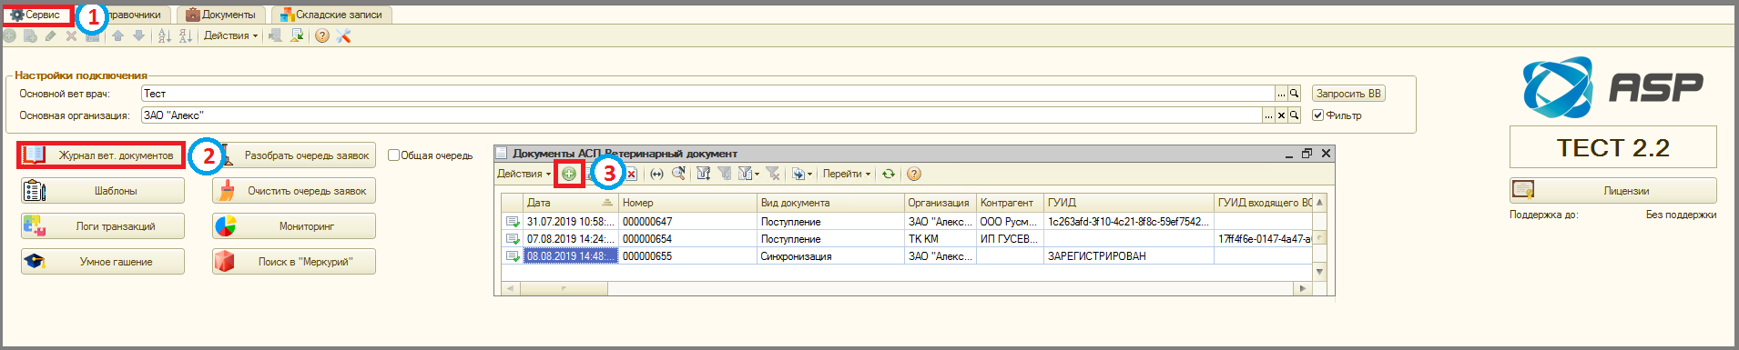This screenshot has height=350, width=1739.
Task: Click the Запросить ВВ button
Action: (x=1348, y=94)
